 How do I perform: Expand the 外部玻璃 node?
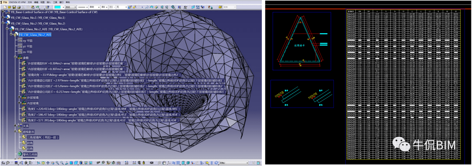tap(19, 97)
